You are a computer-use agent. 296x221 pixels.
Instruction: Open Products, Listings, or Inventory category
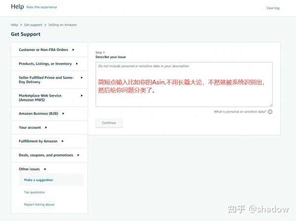pos(45,63)
